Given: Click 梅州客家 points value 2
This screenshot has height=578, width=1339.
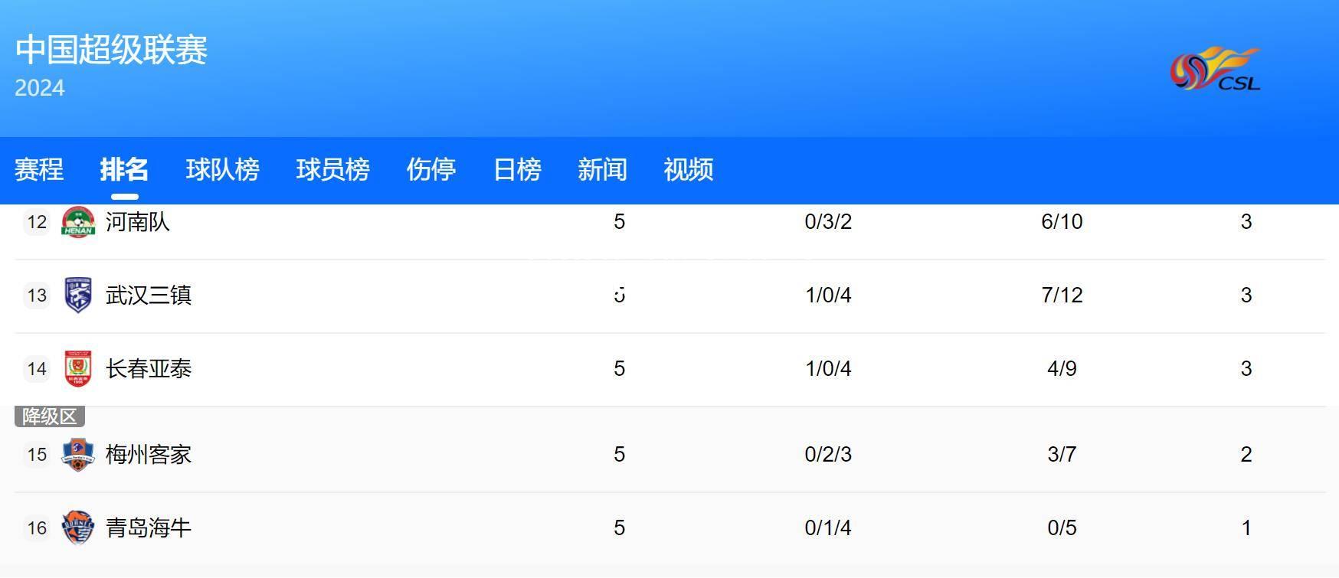Looking at the screenshot, I should [1246, 455].
